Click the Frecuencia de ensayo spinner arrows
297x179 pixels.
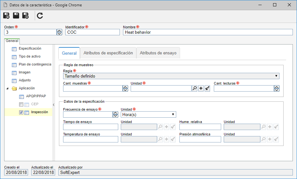coord(115,114)
